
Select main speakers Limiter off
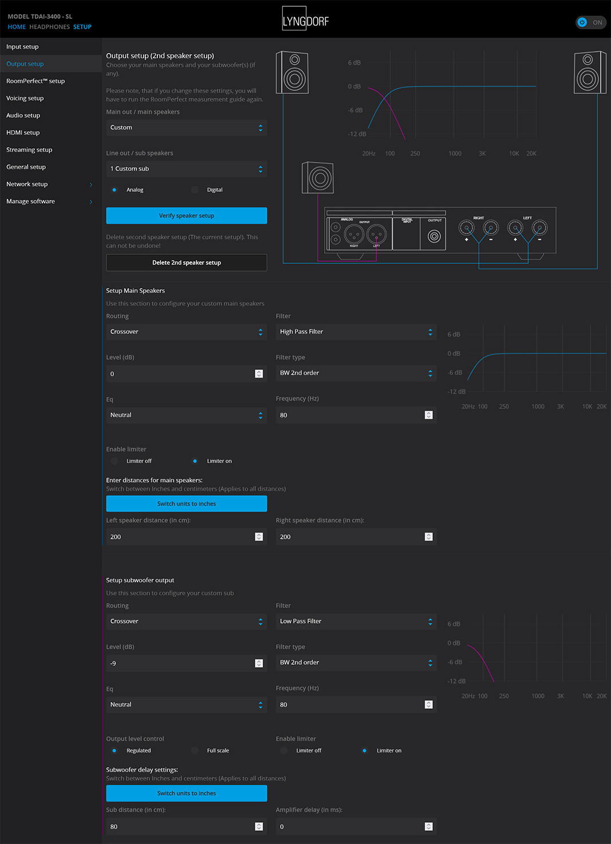click(x=115, y=461)
